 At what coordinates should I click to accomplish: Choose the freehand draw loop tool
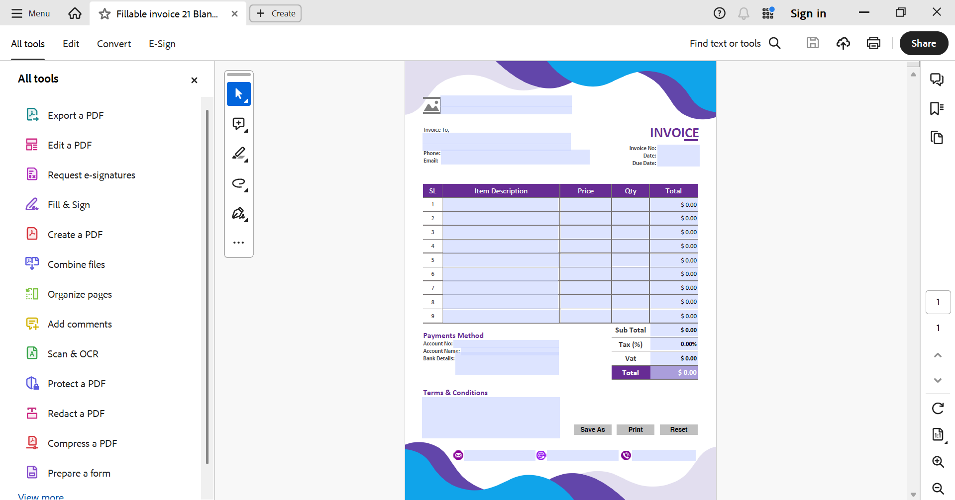238,183
